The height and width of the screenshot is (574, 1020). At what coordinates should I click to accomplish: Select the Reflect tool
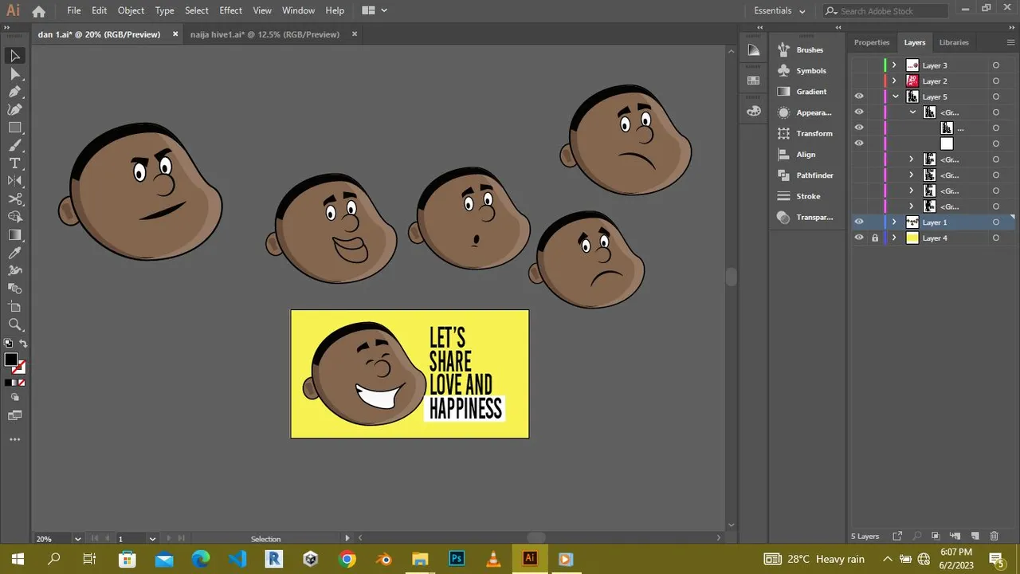tap(15, 181)
